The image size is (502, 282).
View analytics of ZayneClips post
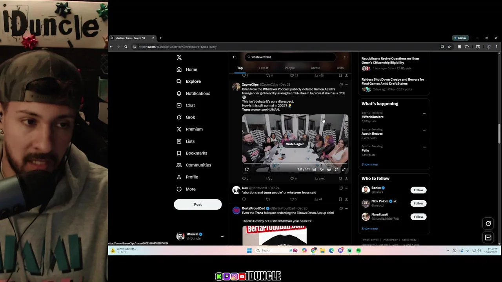pyautogui.click(x=320, y=179)
